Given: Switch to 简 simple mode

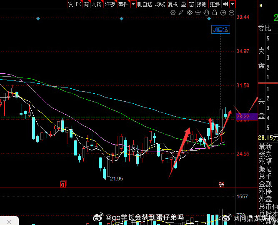Looking at the screenshot, I should (x=87, y=4).
